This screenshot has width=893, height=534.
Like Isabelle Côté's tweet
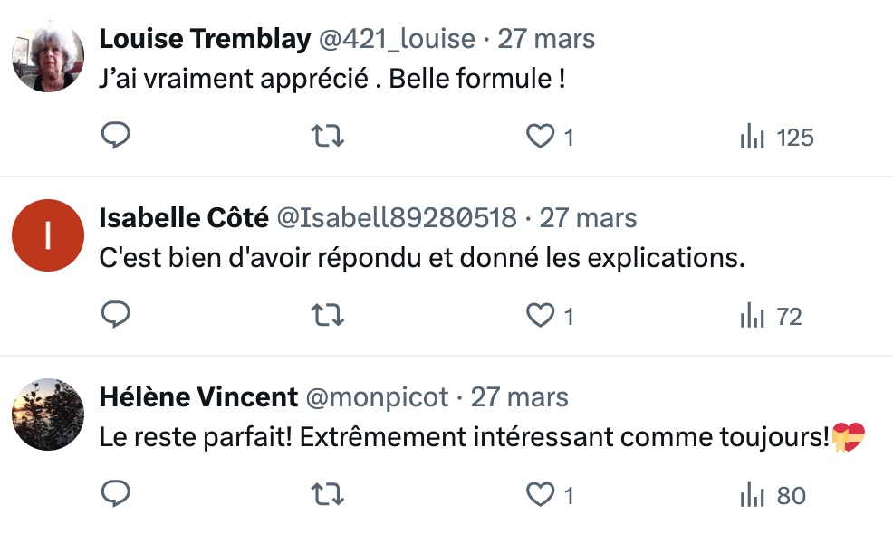click(x=541, y=316)
